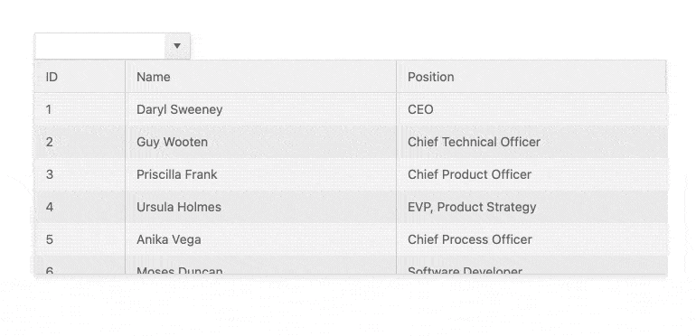Viewport: 696px width, 336px height.
Task: Select the Guy Wooten name cell
Action: coord(261,142)
